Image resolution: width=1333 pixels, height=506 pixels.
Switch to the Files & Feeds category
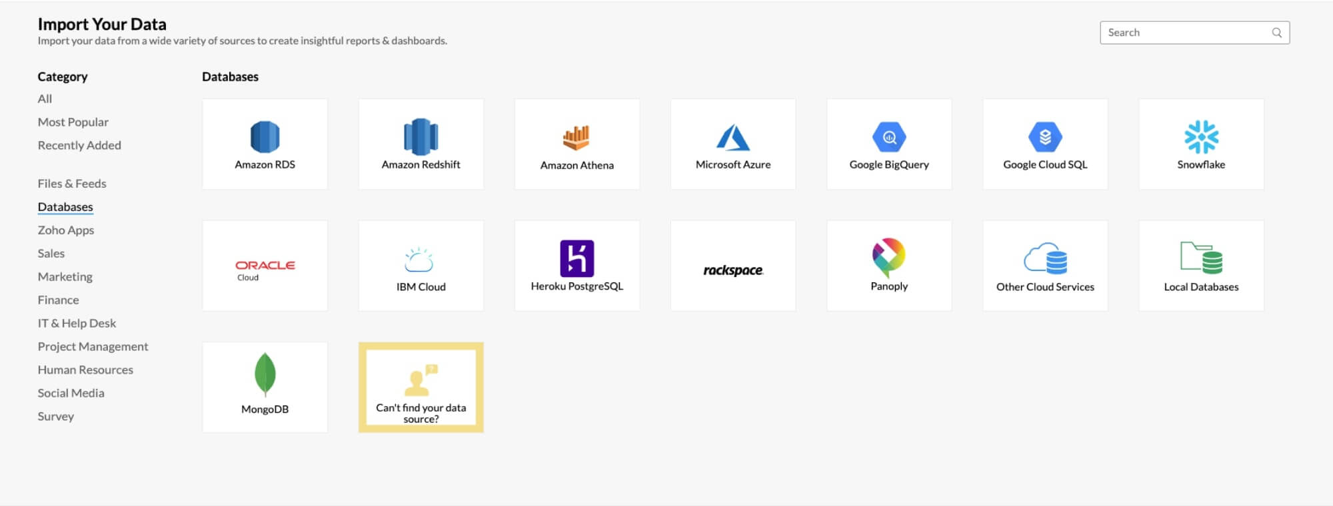[72, 184]
